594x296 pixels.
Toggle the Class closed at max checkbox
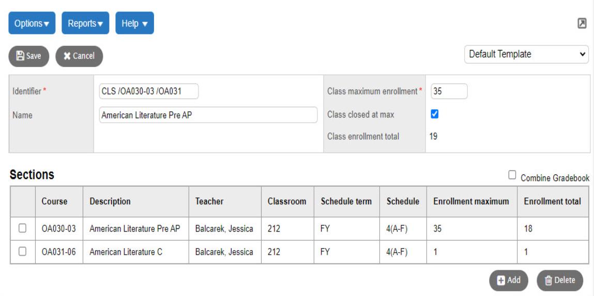(435, 114)
